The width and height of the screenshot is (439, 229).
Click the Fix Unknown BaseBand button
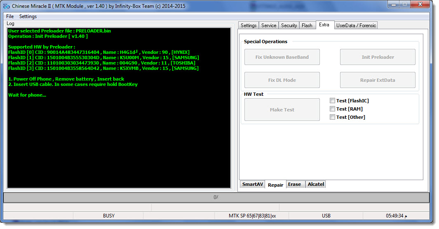click(282, 57)
